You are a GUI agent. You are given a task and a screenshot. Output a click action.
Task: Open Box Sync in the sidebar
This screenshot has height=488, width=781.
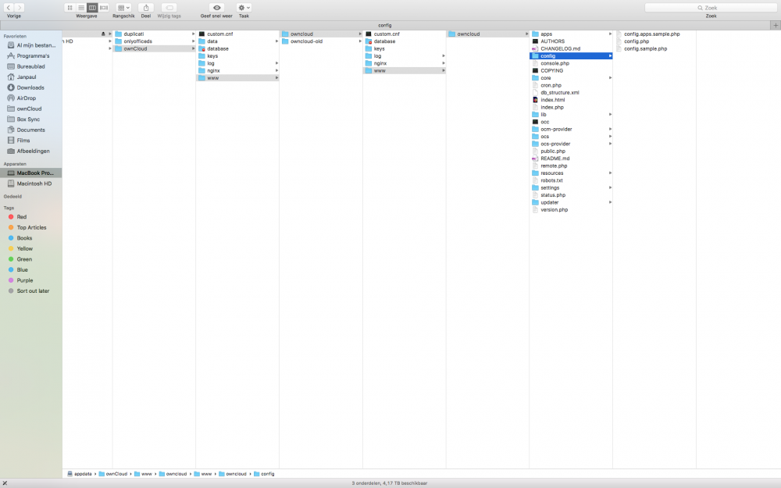tap(31, 119)
